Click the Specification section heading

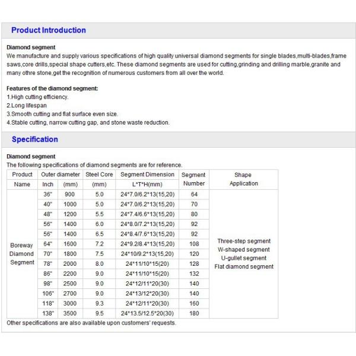point(35,139)
